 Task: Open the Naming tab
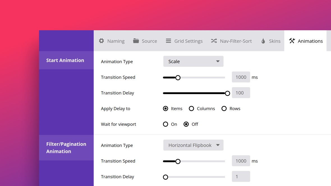point(112,41)
